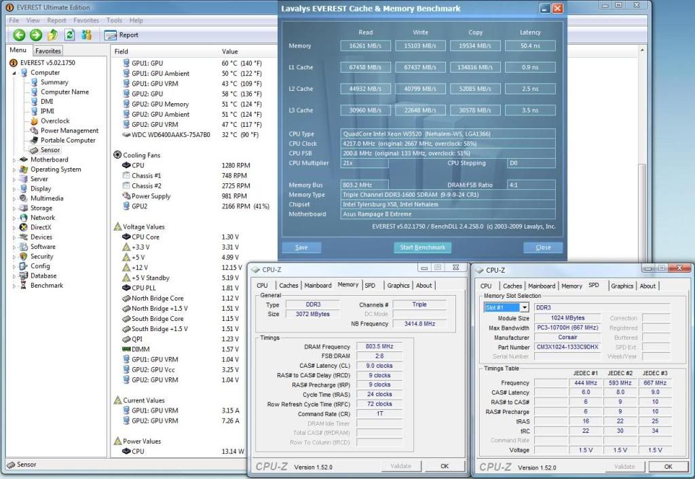This screenshot has width=695, height=479.
Task: Click Close in the benchmark window
Action: [543, 248]
